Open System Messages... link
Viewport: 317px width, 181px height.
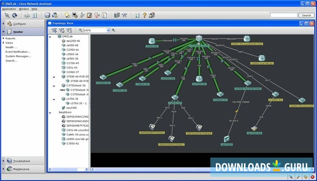pos(18,56)
